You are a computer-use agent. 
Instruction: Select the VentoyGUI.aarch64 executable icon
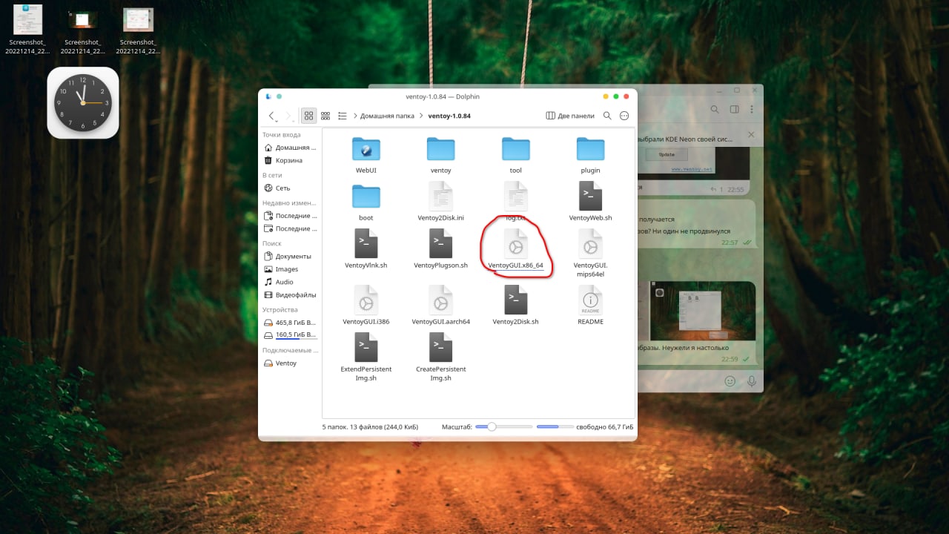tap(441, 300)
